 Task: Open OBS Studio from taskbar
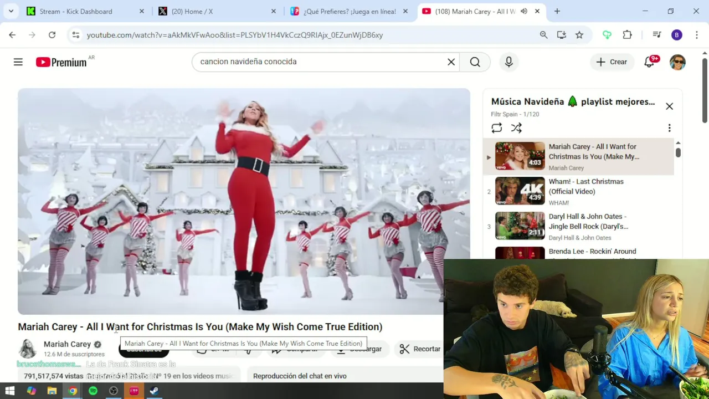coord(113,391)
